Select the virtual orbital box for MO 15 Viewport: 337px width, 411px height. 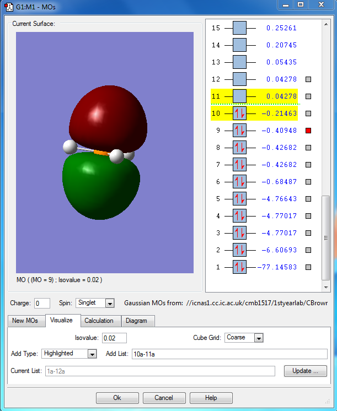239,28
